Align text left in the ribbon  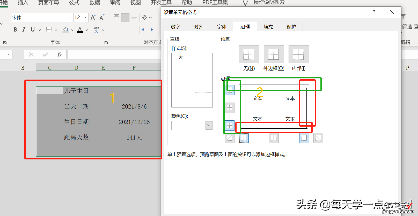pyautogui.click(x=116, y=30)
